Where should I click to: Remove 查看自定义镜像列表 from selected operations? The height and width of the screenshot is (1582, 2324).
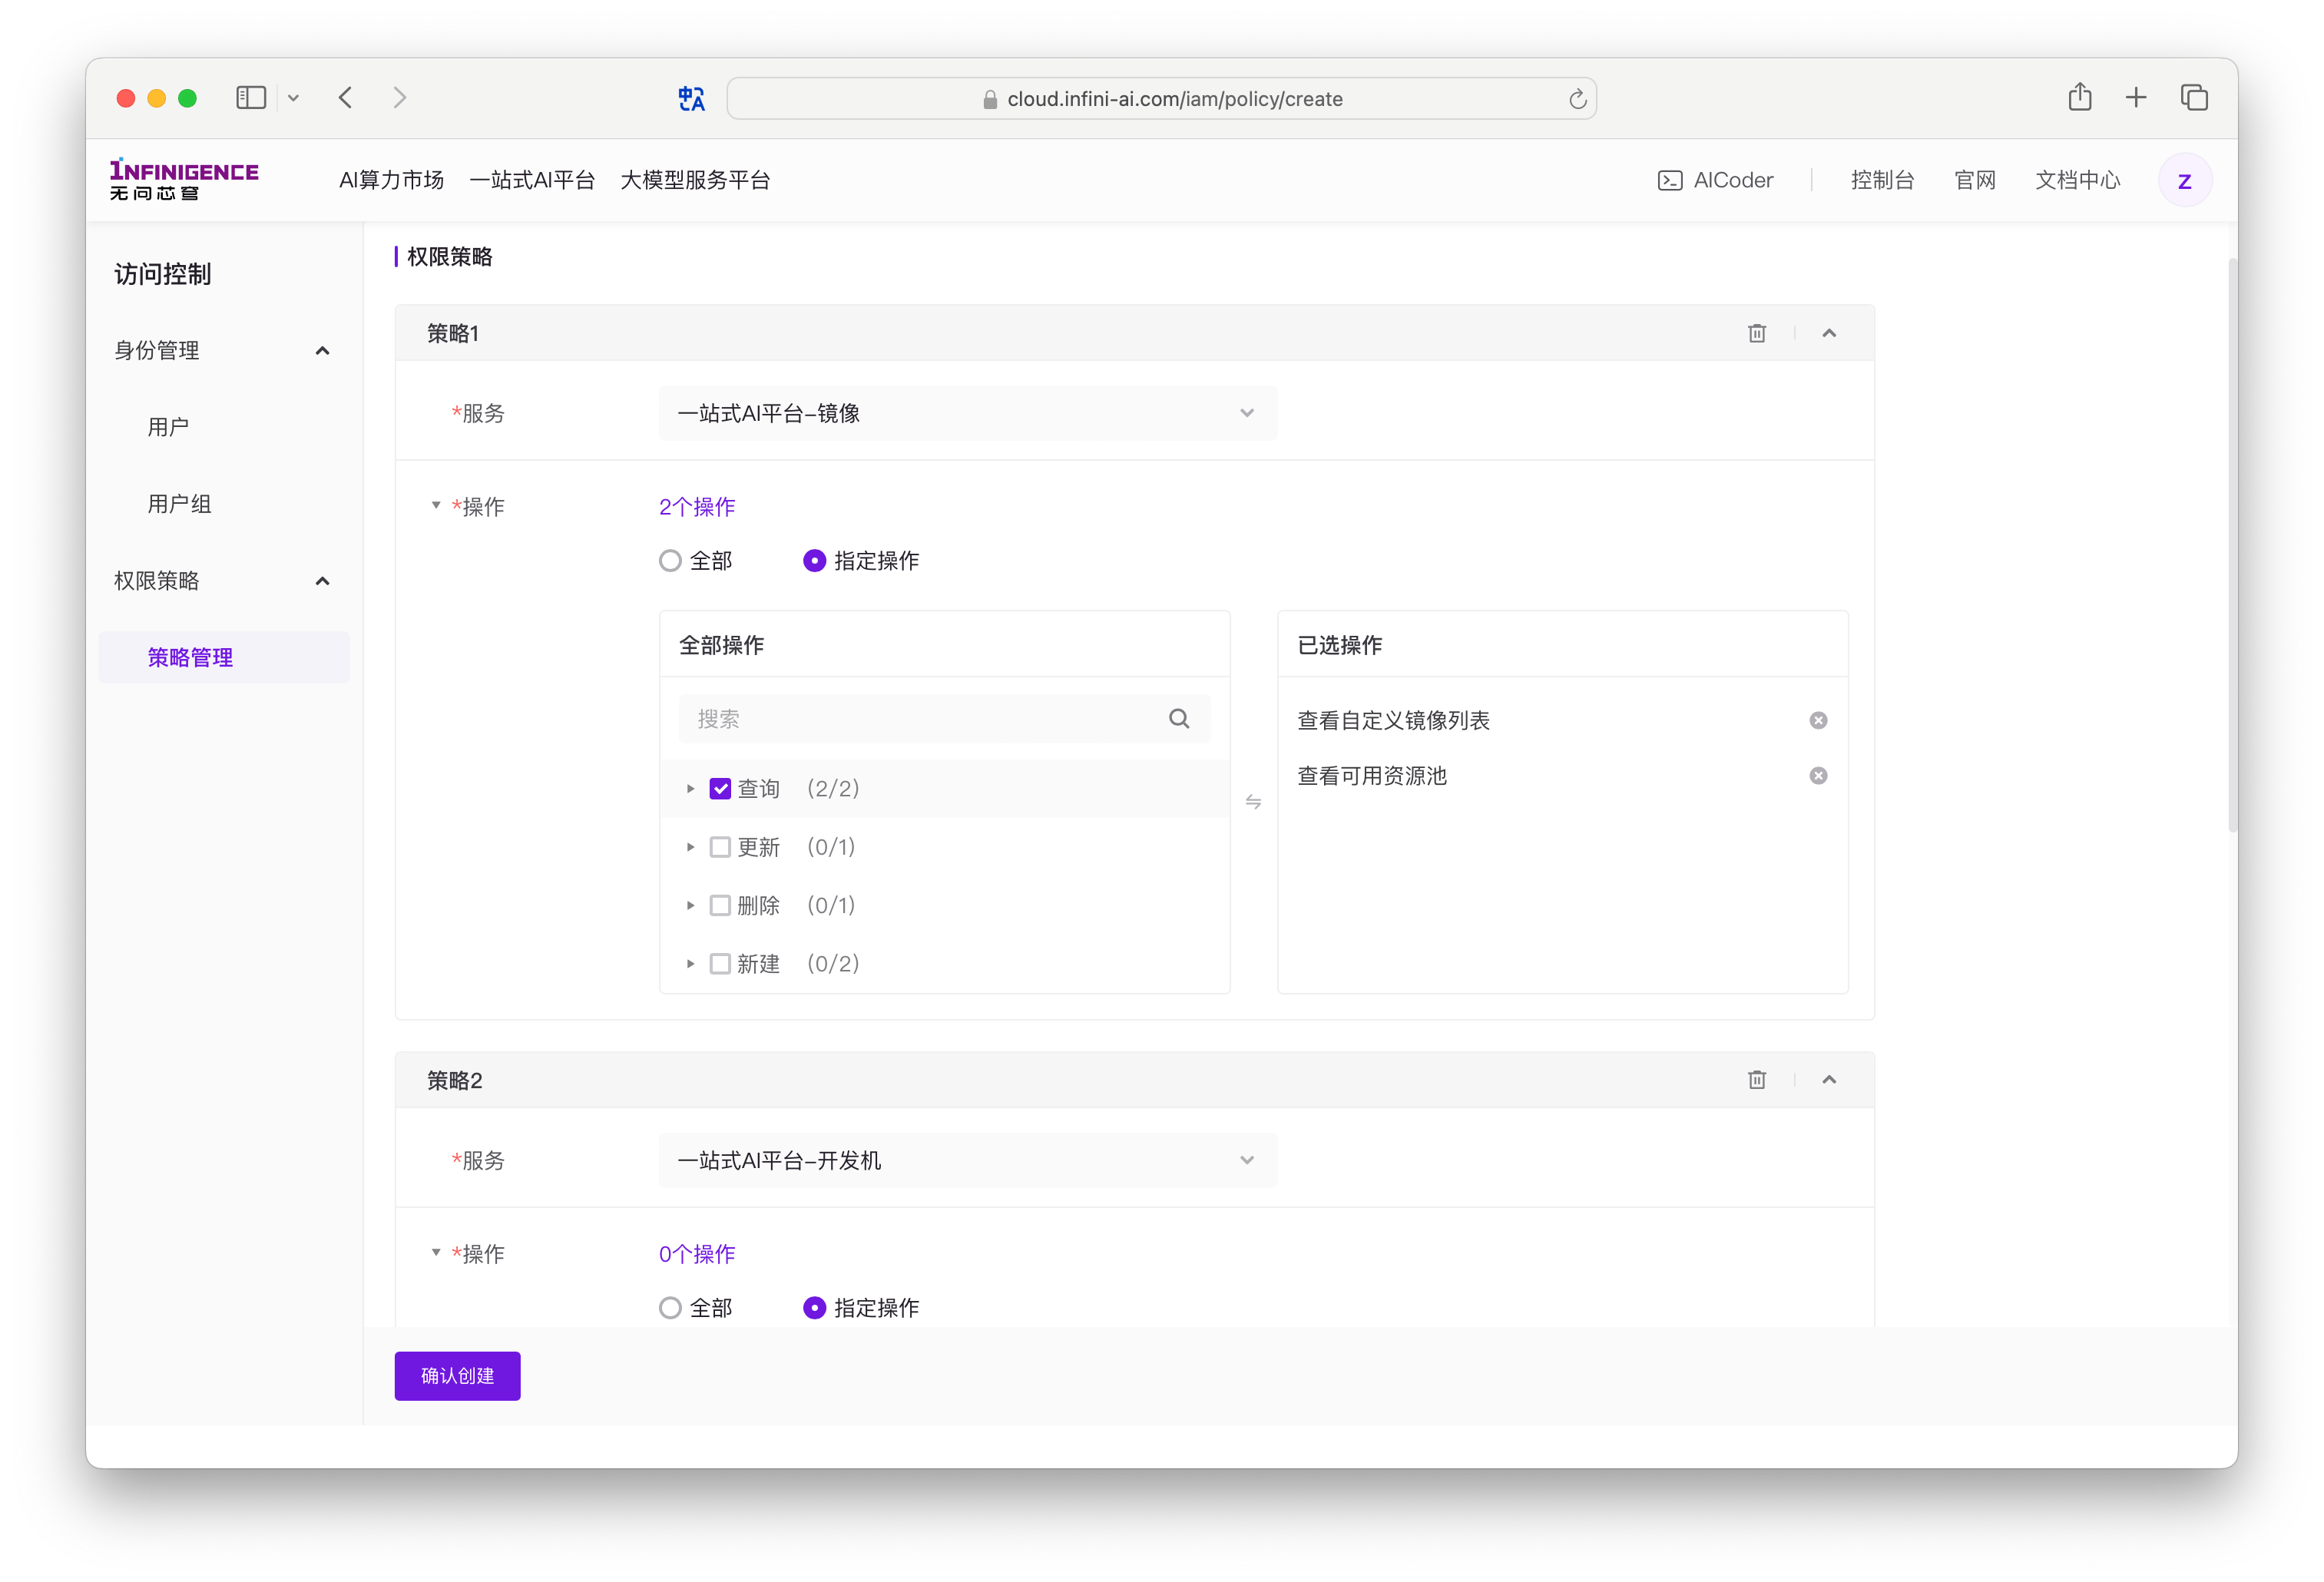tap(1818, 720)
